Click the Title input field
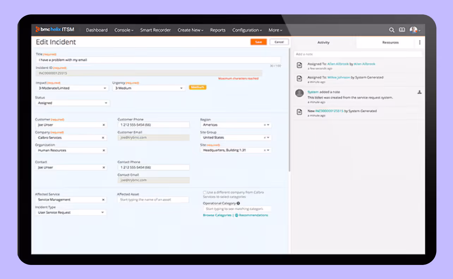 (158, 60)
